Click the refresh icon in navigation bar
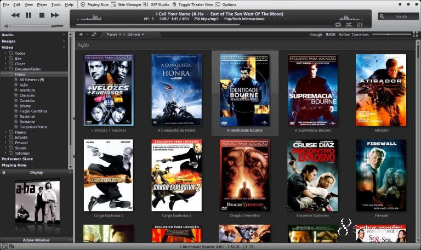421x250 pixels. tap(94, 35)
